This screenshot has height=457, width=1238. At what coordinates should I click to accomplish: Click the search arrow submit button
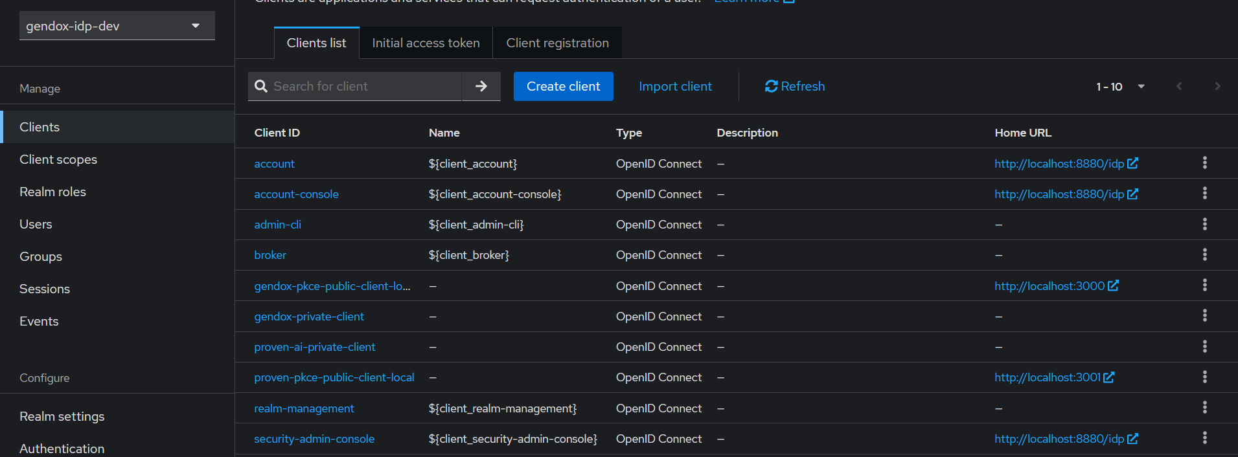(481, 86)
